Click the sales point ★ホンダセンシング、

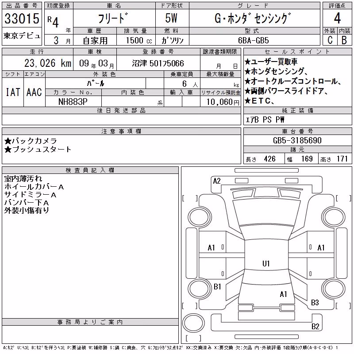pos(276,71)
